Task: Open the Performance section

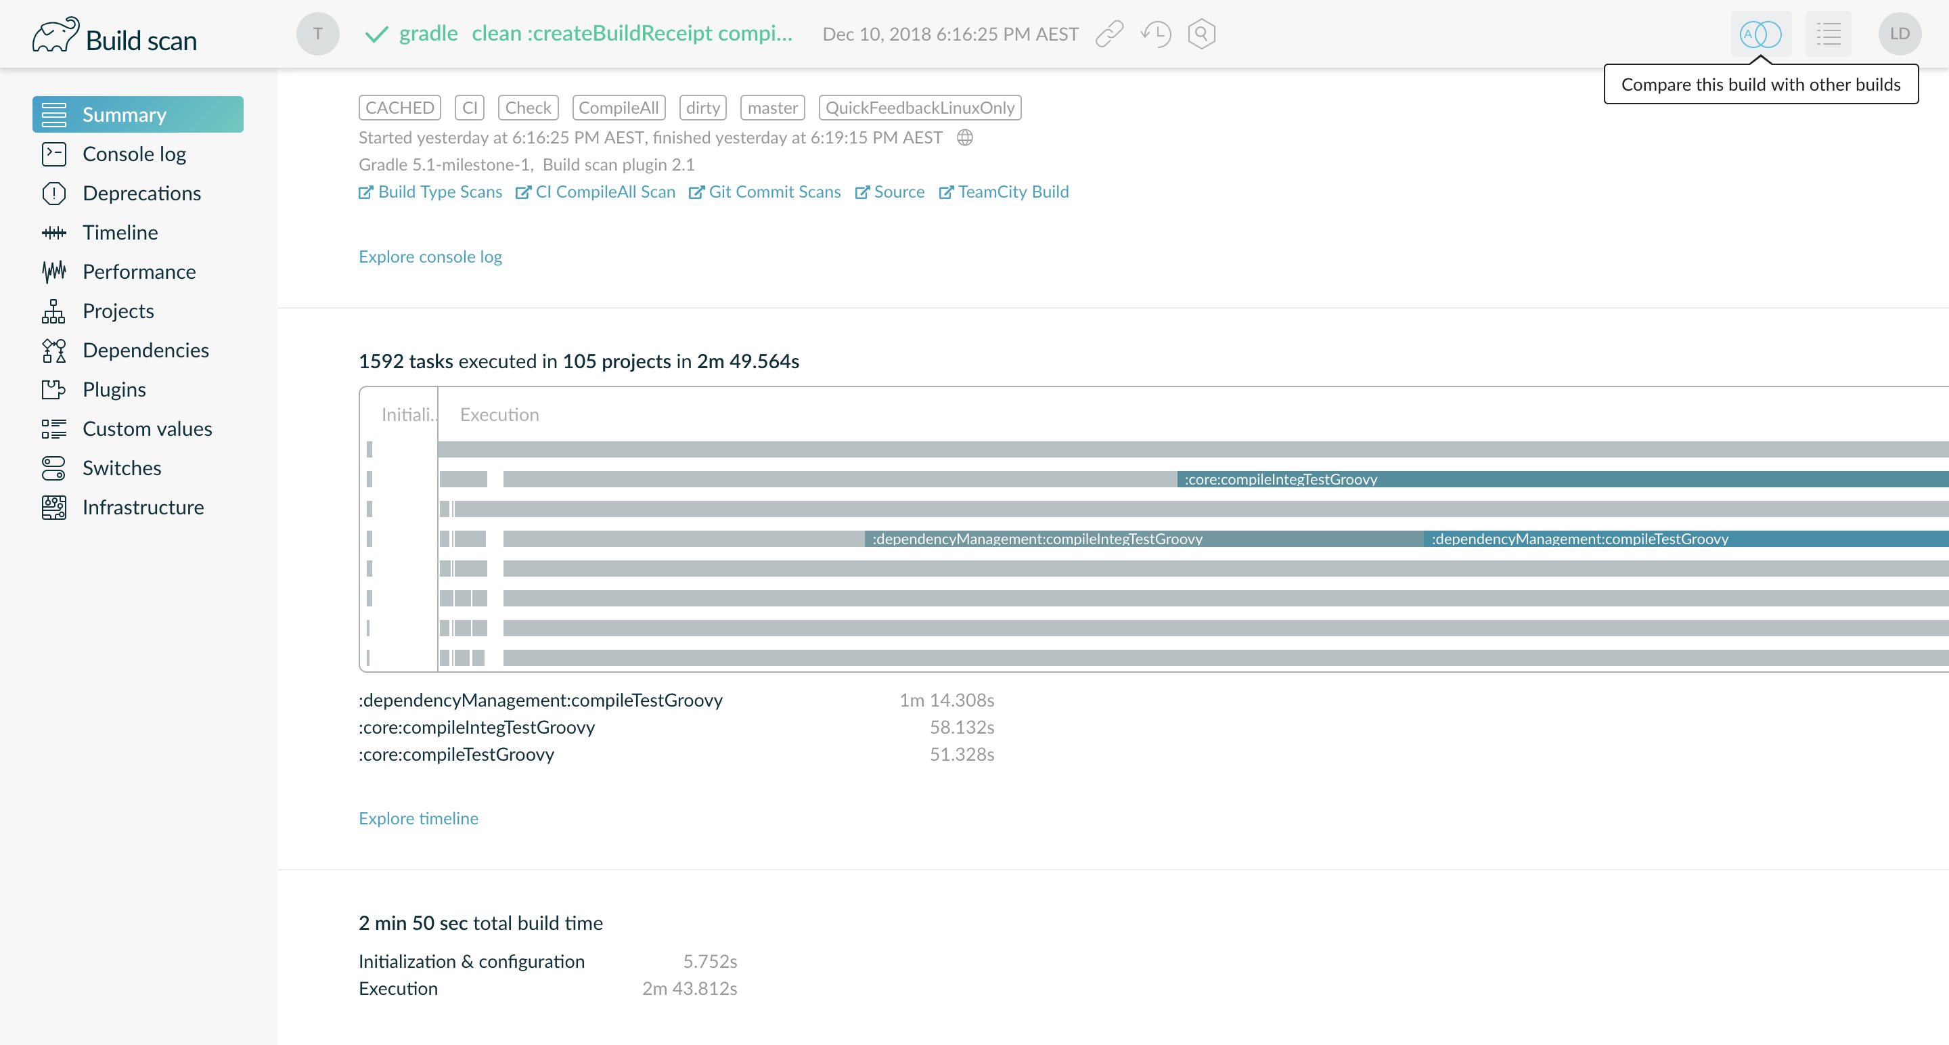Action: click(139, 271)
